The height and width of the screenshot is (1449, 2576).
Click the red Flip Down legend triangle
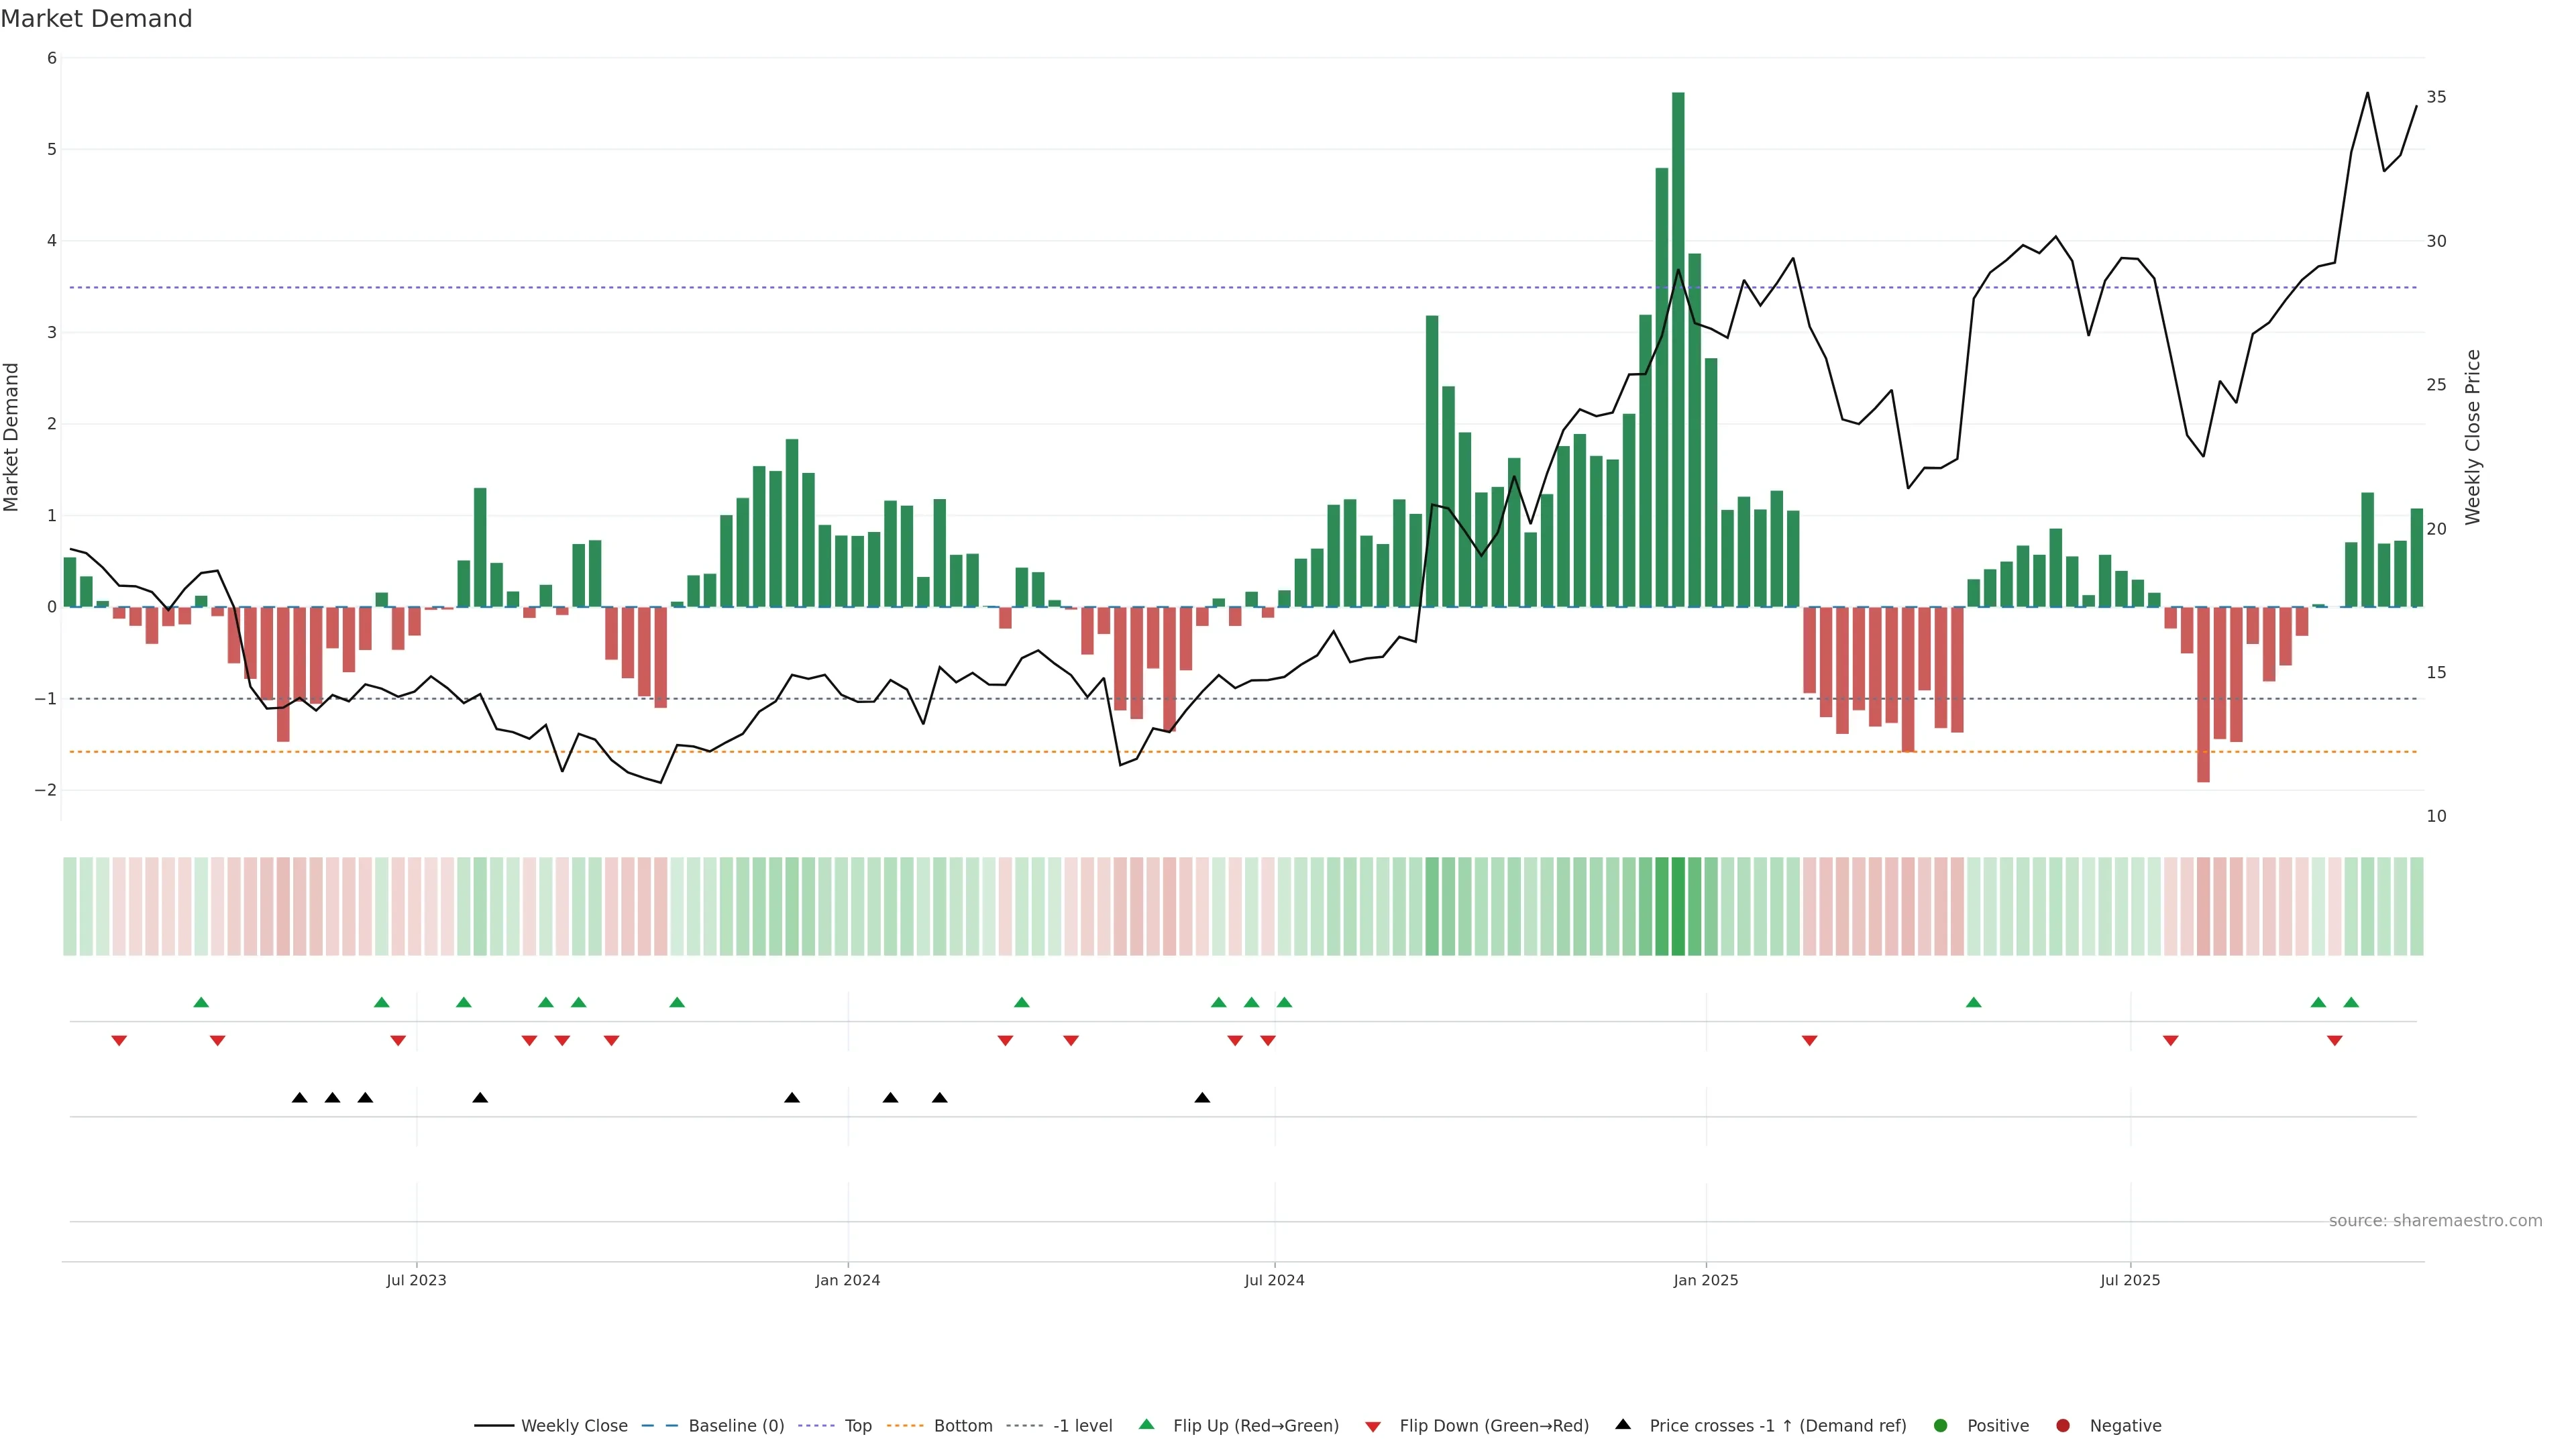[1372, 1426]
